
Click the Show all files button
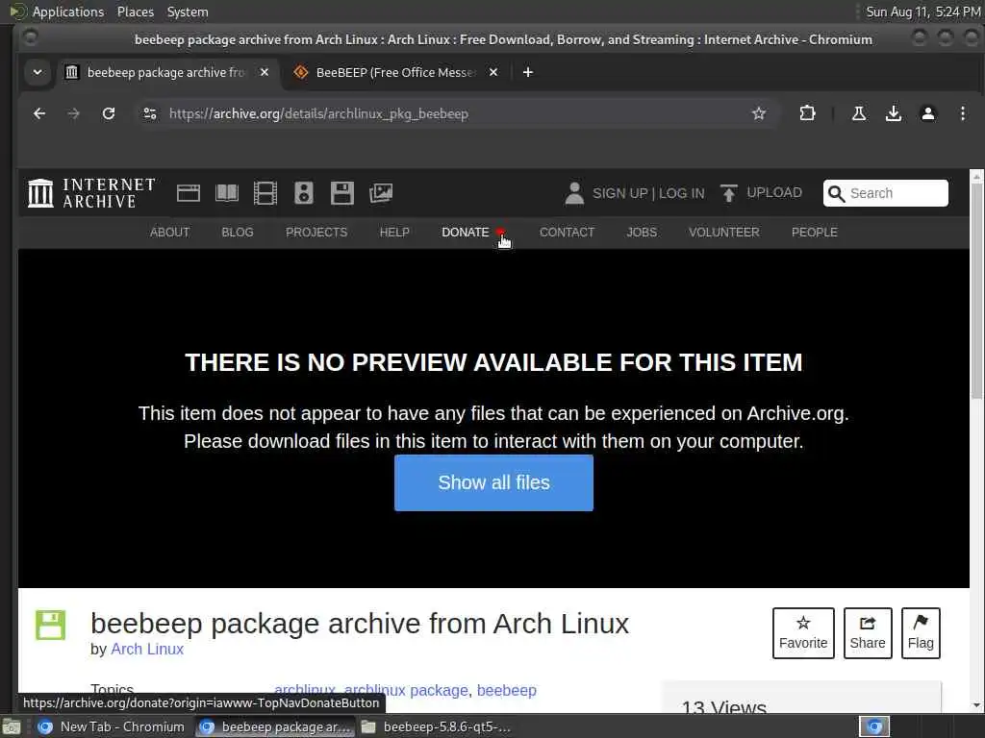(x=493, y=482)
